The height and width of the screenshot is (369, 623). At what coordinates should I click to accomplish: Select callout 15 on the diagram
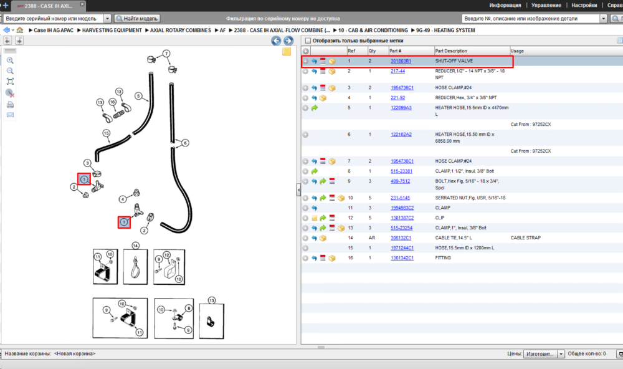(106, 133)
